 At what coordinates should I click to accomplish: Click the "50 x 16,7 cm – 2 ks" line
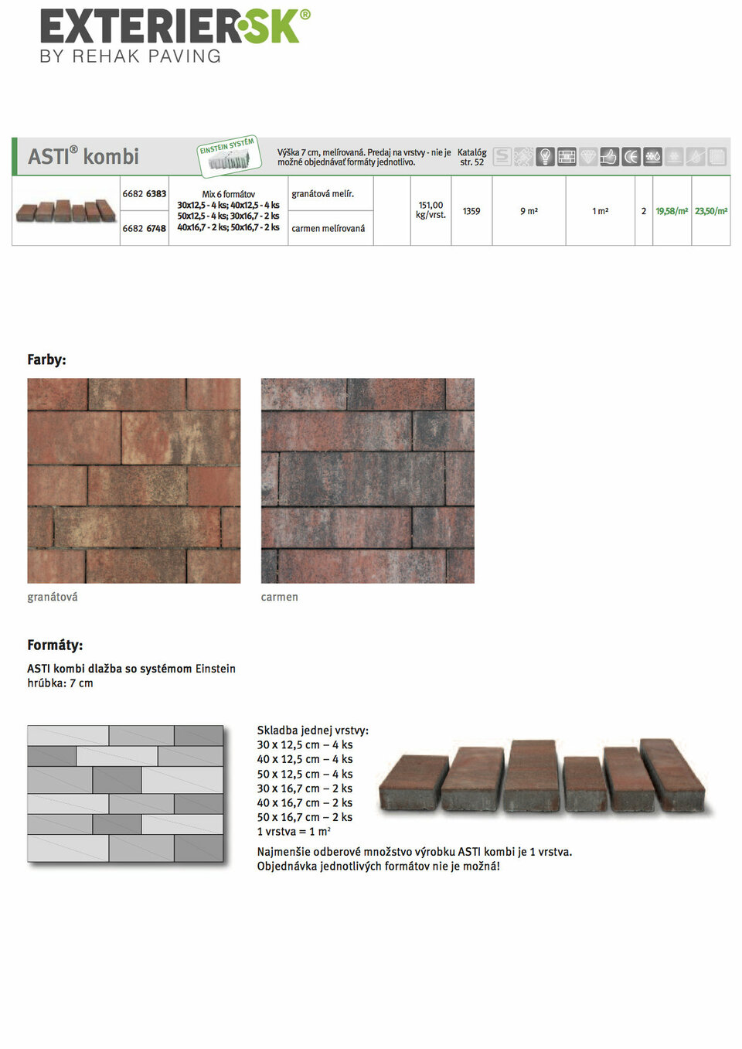pos(305,817)
